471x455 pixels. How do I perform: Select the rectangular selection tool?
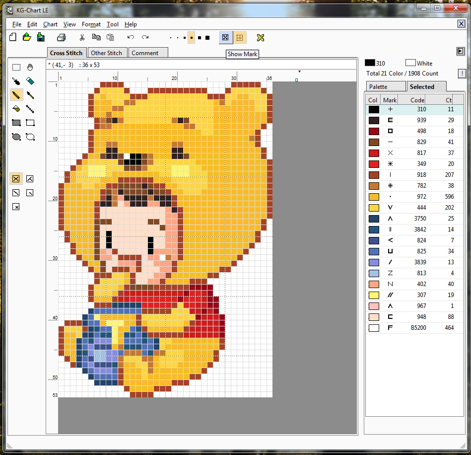tap(16, 67)
